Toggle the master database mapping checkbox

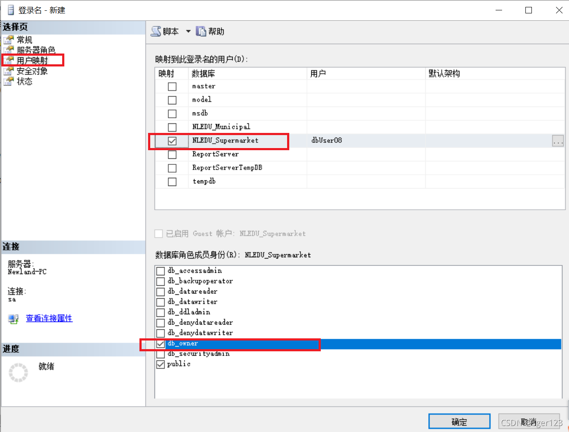coord(172,87)
